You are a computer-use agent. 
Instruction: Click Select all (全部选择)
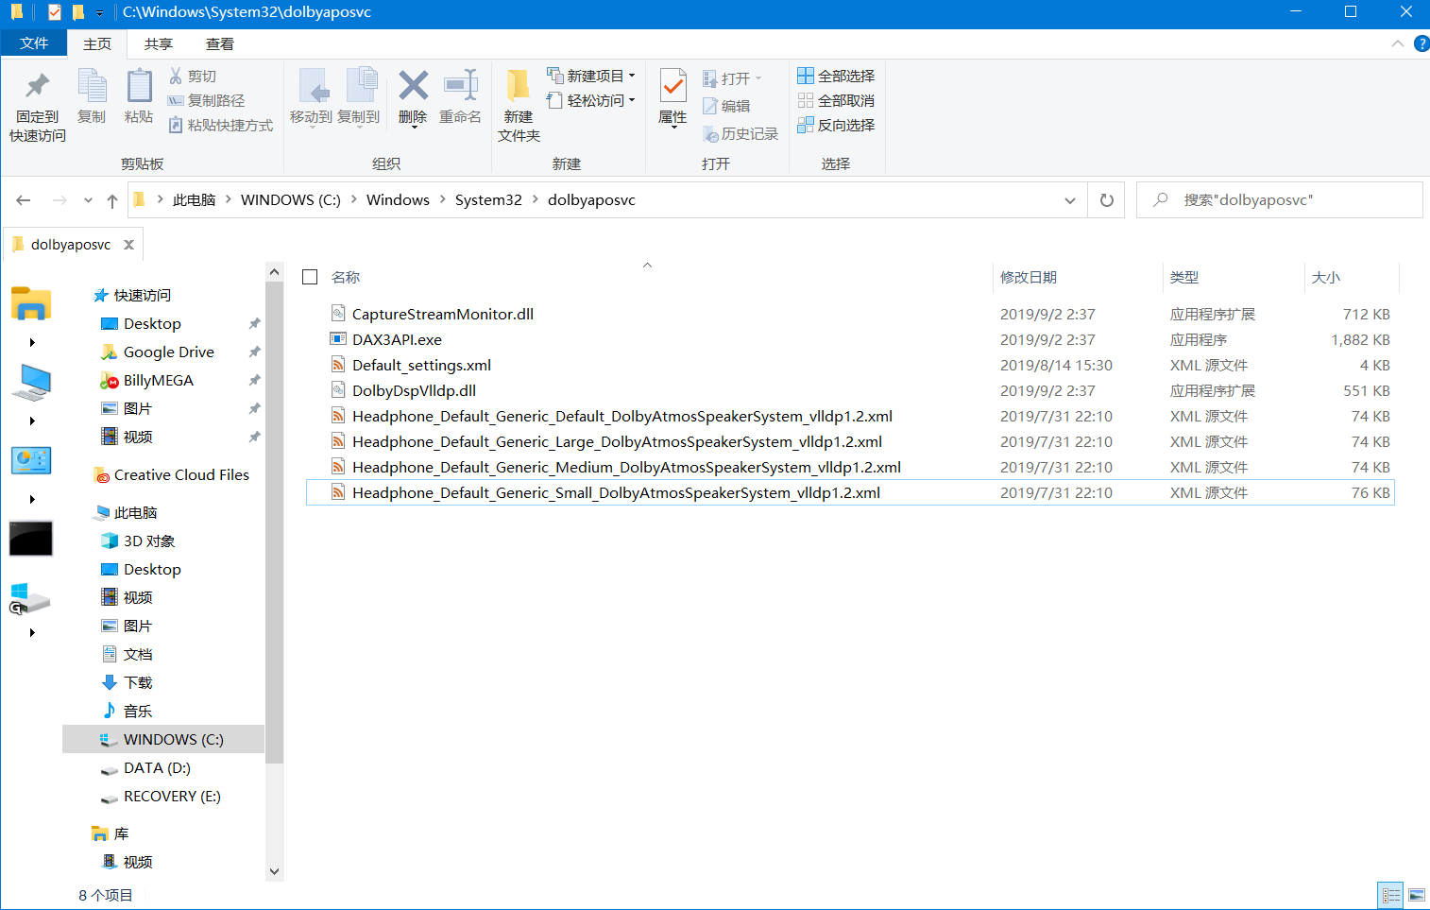[x=836, y=76]
